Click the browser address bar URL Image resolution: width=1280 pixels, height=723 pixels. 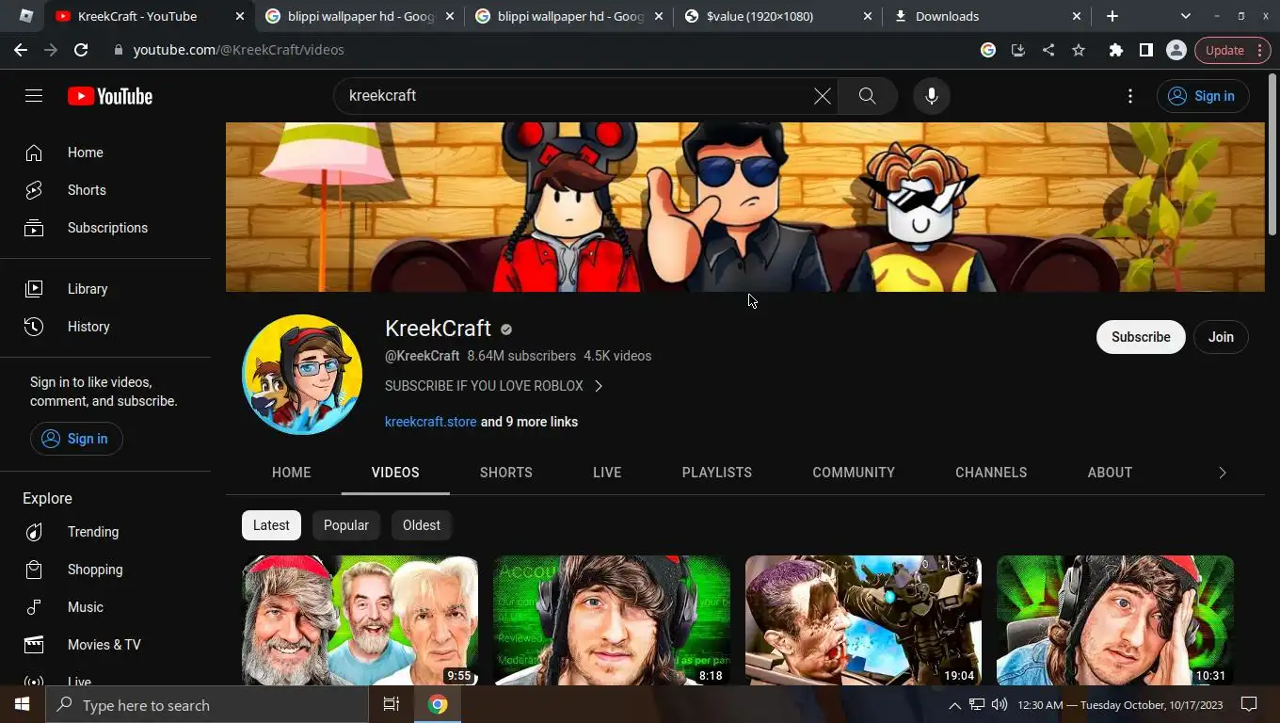[x=238, y=50]
